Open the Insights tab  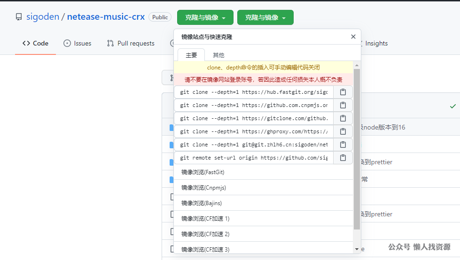[x=376, y=43]
